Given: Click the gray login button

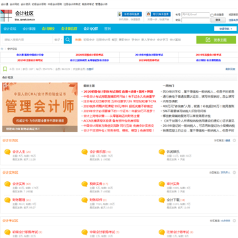Looking at the screenshot, I should 218,20.
